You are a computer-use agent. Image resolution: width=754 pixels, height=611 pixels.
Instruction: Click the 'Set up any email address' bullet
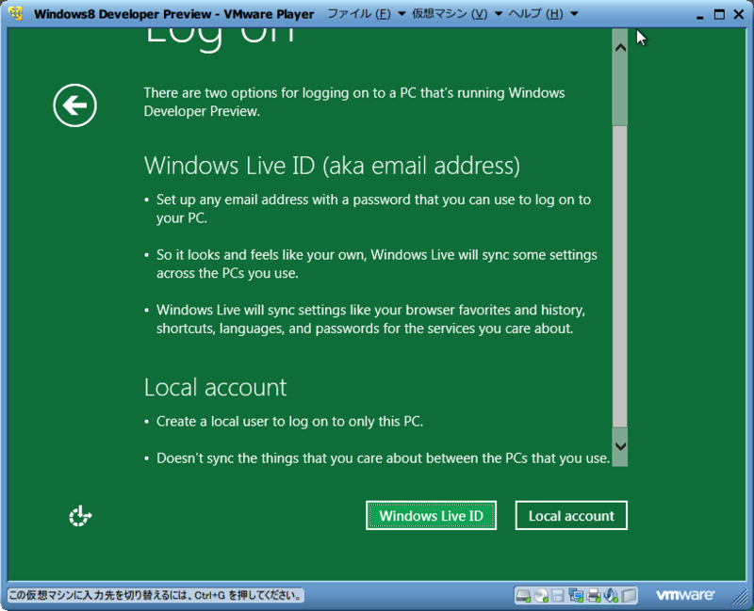[x=373, y=208]
